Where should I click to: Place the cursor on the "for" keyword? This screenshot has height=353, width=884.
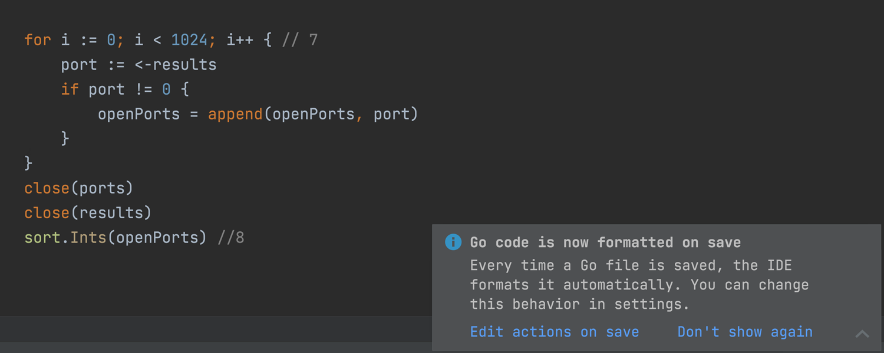[38, 40]
